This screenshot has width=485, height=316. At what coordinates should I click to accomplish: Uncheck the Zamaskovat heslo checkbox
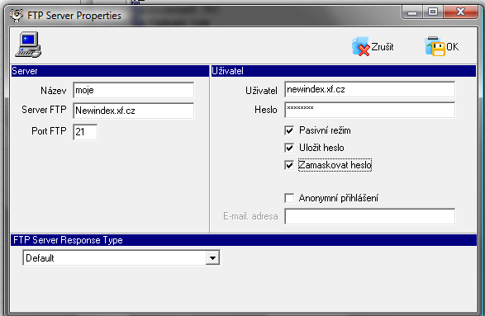click(289, 165)
